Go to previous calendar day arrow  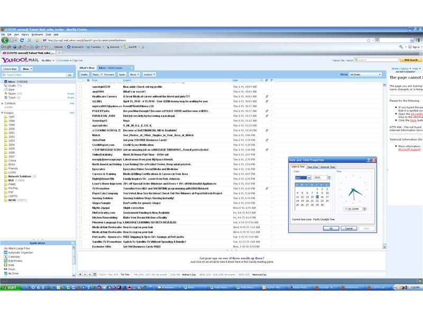pos(85,274)
